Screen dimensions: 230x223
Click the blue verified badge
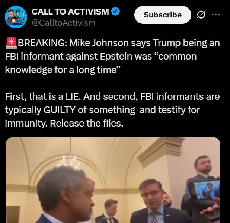point(116,12)
